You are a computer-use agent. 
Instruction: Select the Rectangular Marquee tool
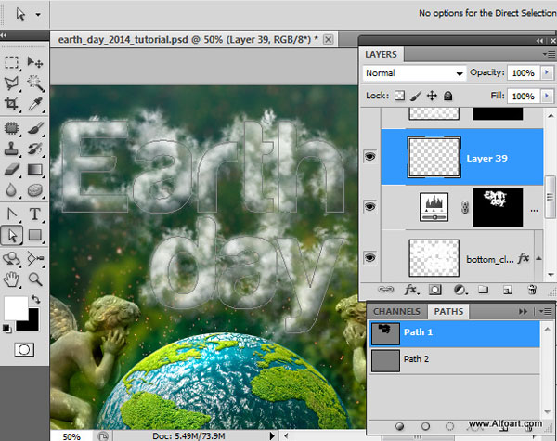tap(12, 62)
